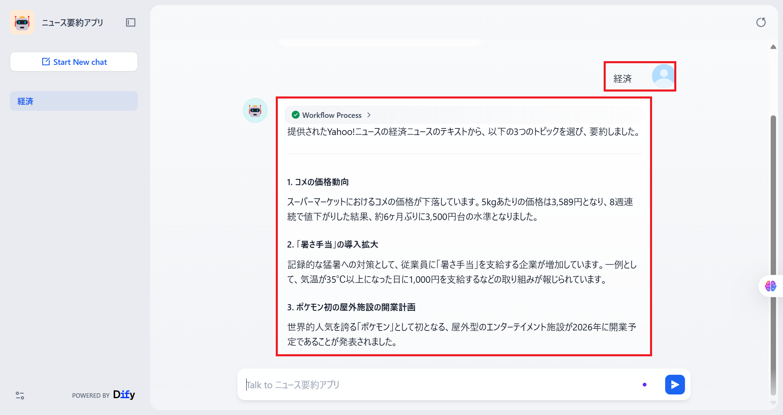Image resolution: width=783 pixels, height=415 pixels.
Task: Click the refresh conversation icon at top right
Action: pyautogui.click(x=761, y=22)
